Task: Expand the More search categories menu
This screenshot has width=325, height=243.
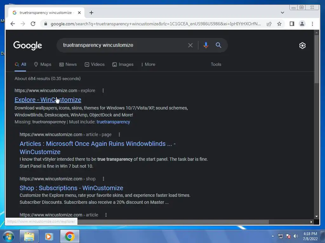Action: coord(148,65)
